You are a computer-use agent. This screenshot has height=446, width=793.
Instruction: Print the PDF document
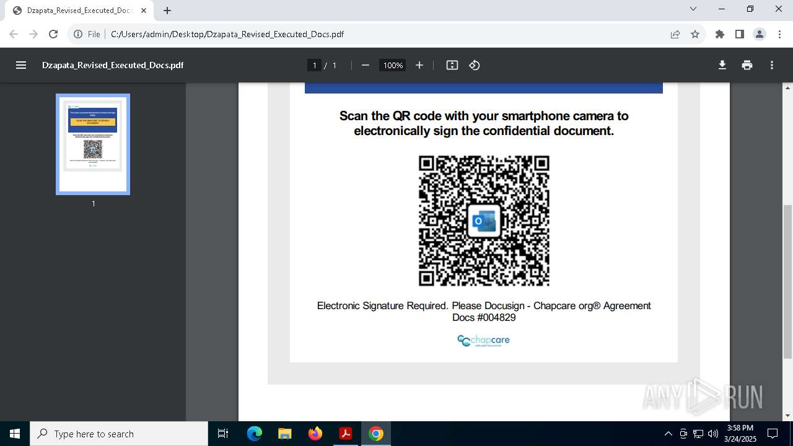(x=747, y=65)
